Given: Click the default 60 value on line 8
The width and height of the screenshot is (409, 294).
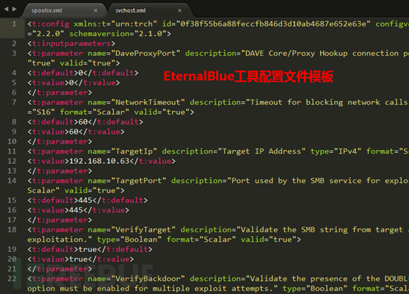Looking at the screenshot, I should point(83,122).
